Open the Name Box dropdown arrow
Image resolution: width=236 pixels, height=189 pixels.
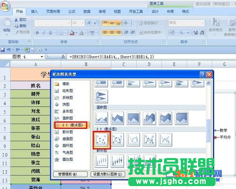click(42, 57)
